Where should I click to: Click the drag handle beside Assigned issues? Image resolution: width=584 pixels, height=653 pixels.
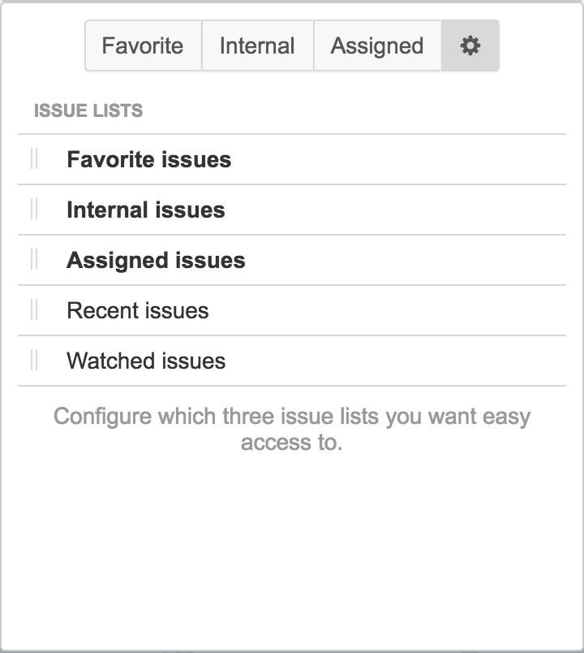pos(35,260)
